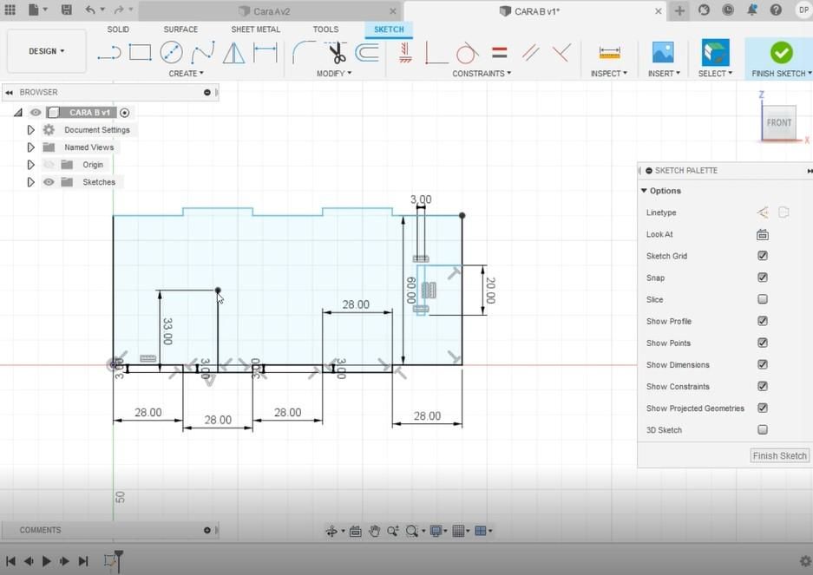Switch to the SURFACE tab

pyautogui.click(x=180, y=29)
